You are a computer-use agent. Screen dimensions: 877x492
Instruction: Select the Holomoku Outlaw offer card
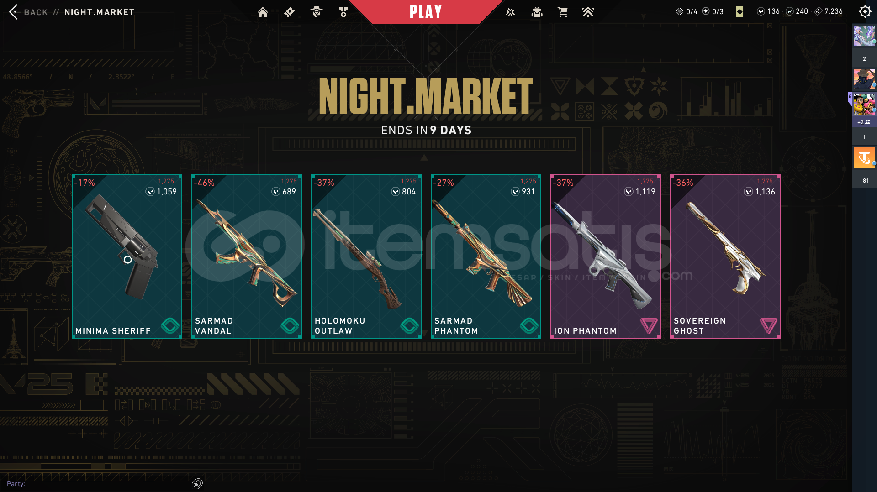pyautogui.click(x=366, y=256)
